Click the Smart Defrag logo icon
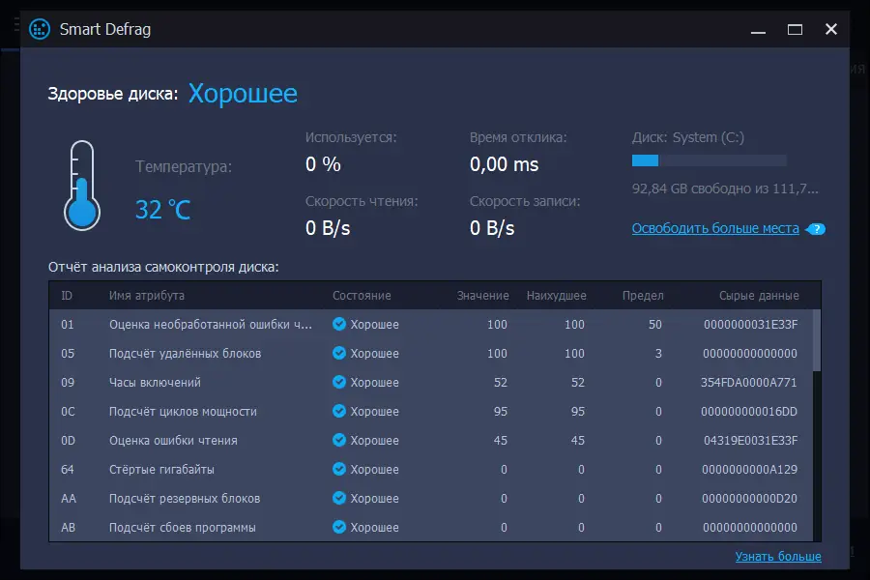Image resolution: width=870 pixels, height=580 pixels. (x=40, y=29)
